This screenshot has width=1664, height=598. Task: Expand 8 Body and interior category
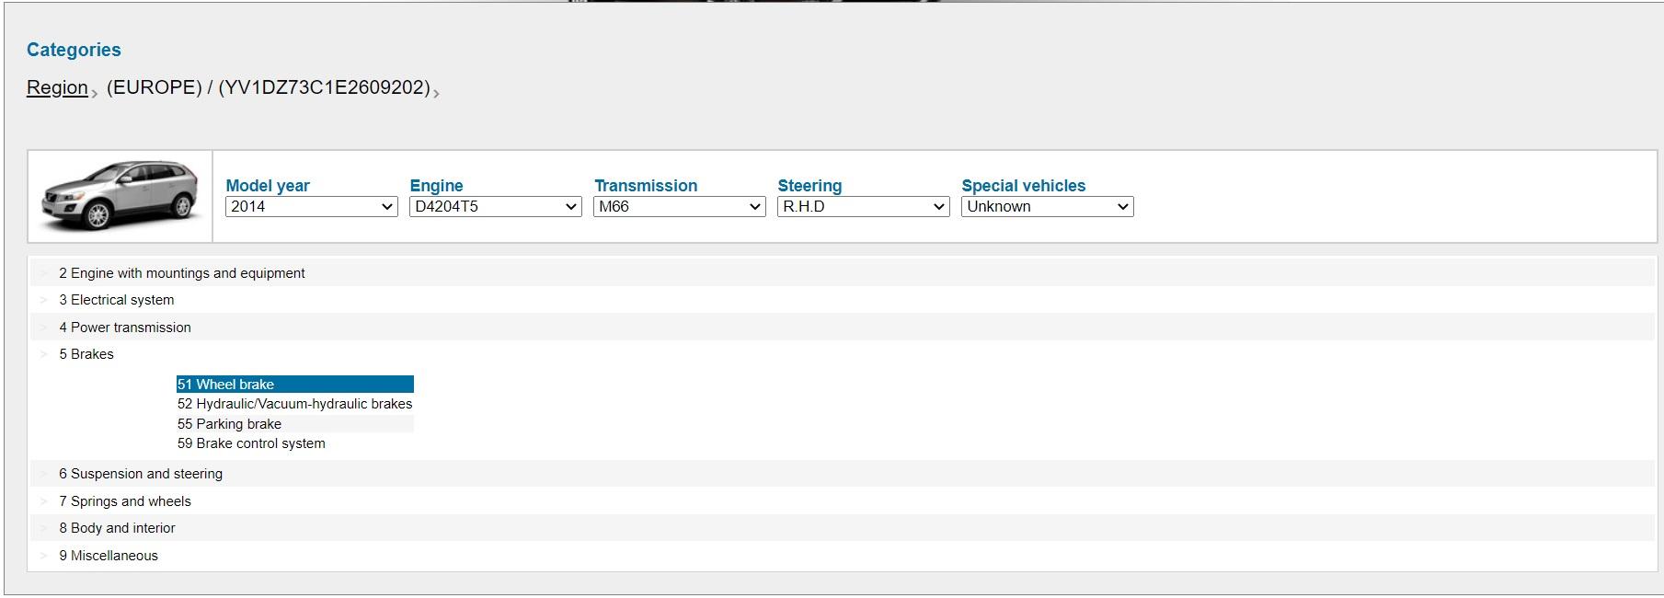pyautogui.click(x=117, y=528)
